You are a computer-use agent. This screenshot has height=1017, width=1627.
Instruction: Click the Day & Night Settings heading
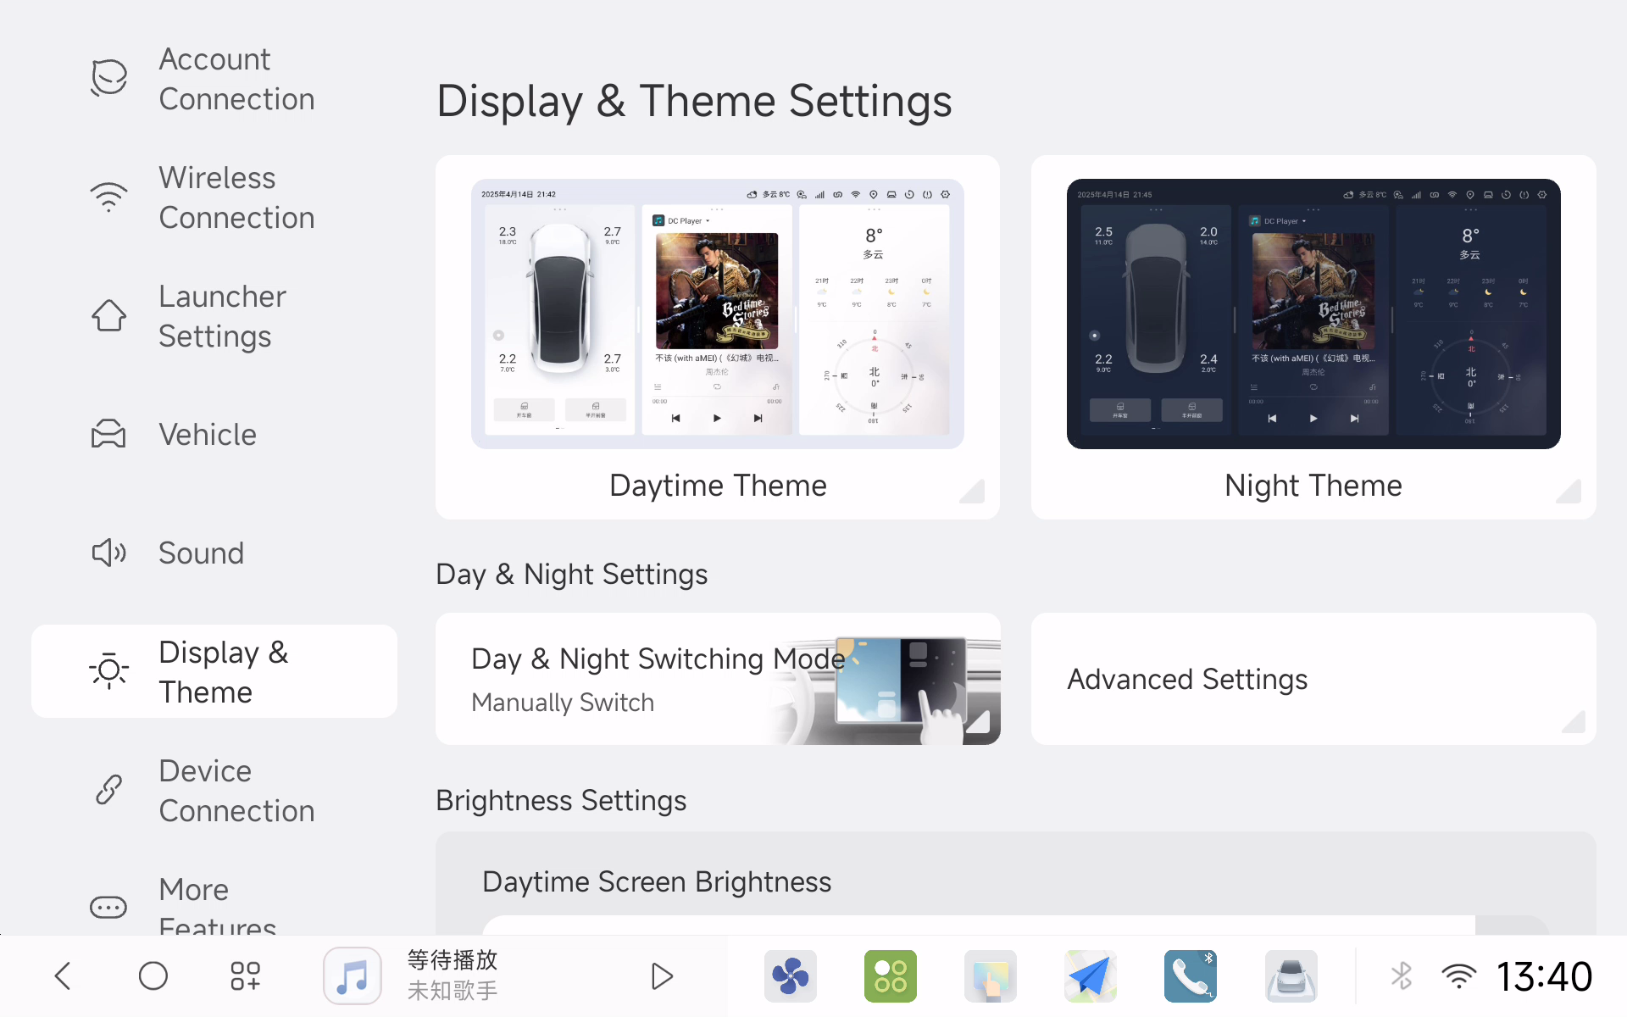point(571,575)
